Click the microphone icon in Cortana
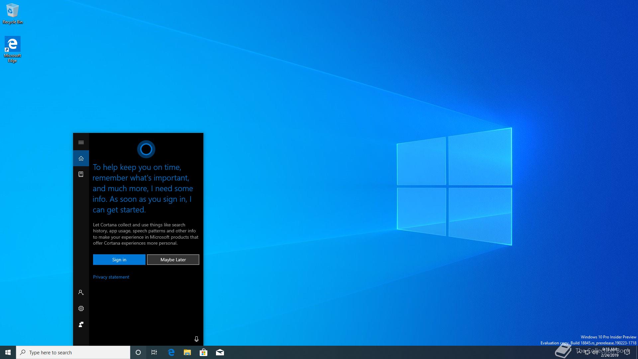The height and width of the screenshot is (359, 638). [x=196, y=339]
